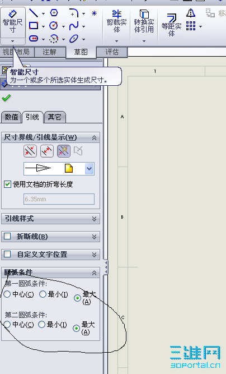This screenshot has width=226, height=374.
Task: Select 最大(A) for 第二圆弧条件
Action: pyautogui.click(x=76, y=328)
